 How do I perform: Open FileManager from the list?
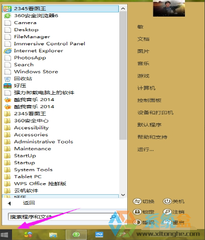pyautogui.click(x=61, y=37)
